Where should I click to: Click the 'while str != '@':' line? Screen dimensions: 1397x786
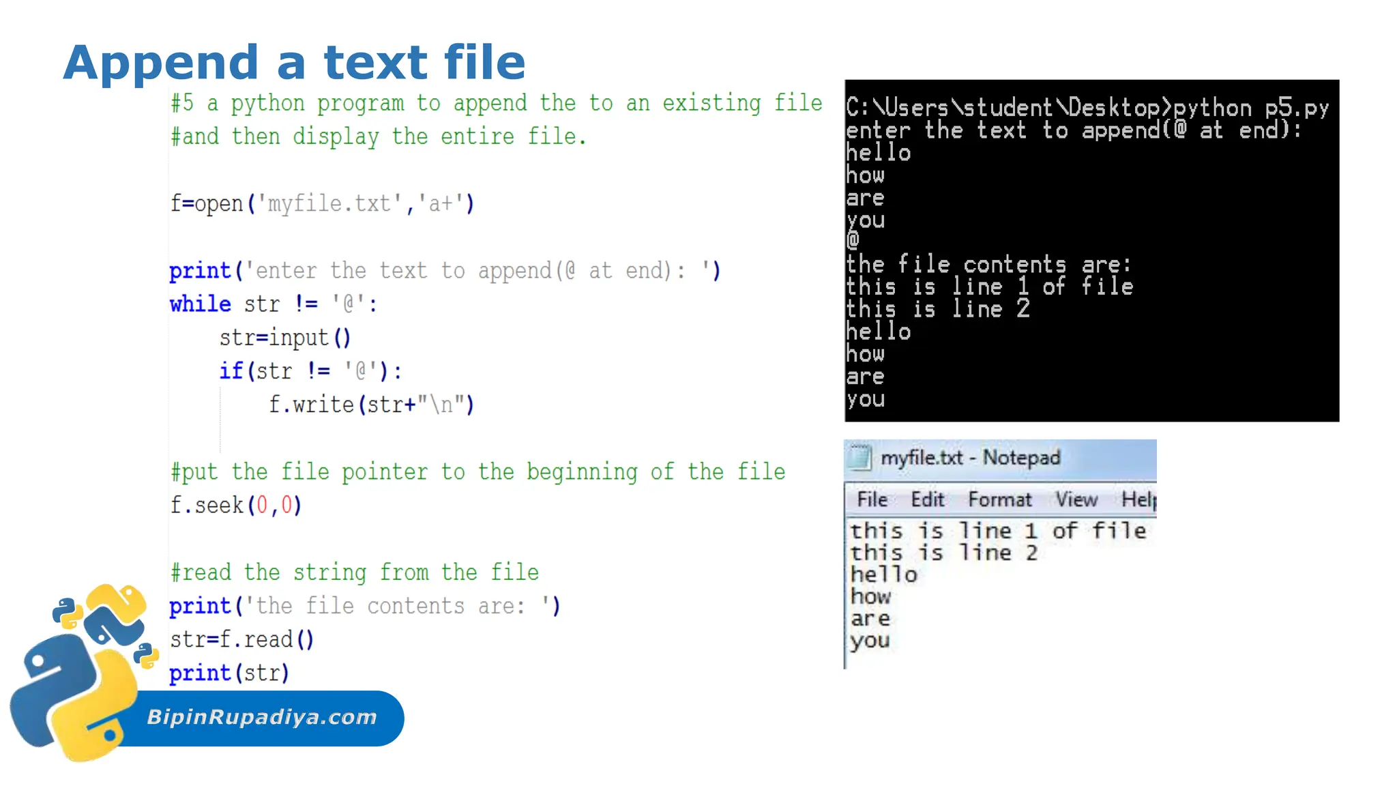pos(274,304)
